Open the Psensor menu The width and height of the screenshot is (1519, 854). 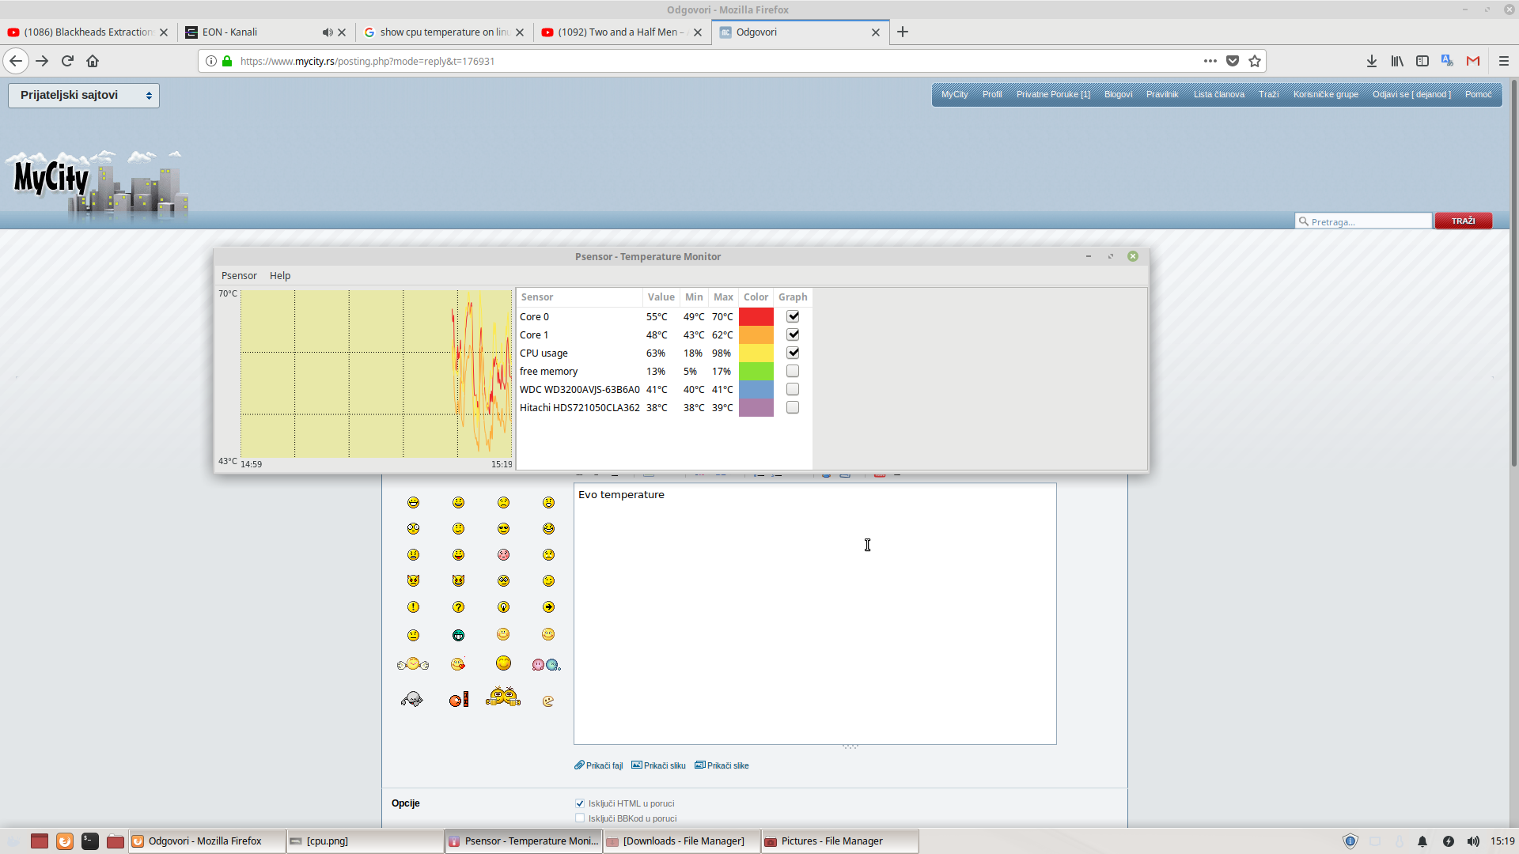[239, 275]
